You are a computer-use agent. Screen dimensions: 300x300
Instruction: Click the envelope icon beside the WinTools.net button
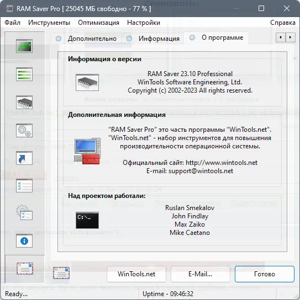click(x=61, y=273)
